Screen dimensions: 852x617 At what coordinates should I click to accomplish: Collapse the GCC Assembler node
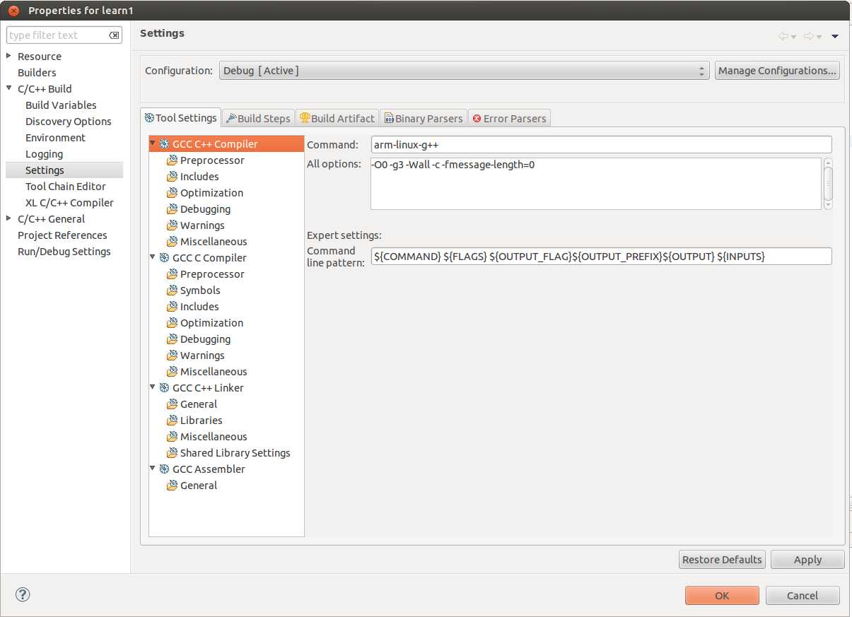153,469
